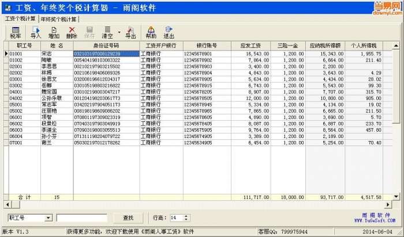Select employee number cell 01002
The image size is (404, 237).
pyautogui.click(x=25, y=60)
